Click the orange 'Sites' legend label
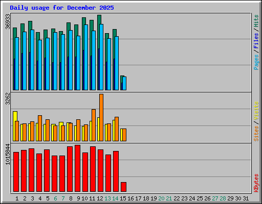 point(256,134)
